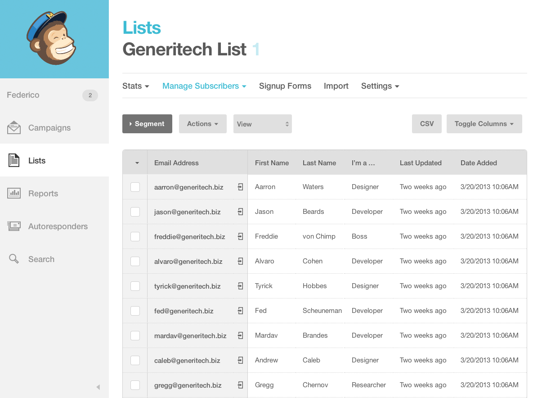Viewport: 533px width, 398px height.
Task: Click the Lists heading link
Action: (141, 27)
